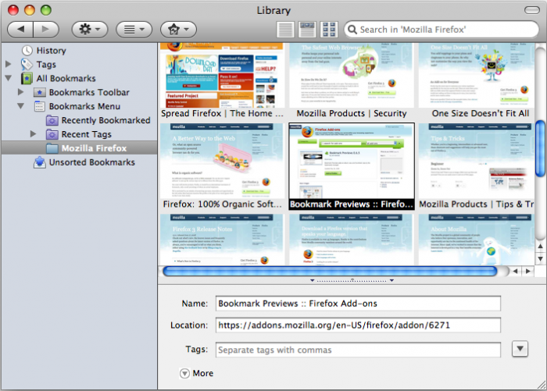
Task: Click the All Bookmarks book icon
Action: (x=27, y=78)
